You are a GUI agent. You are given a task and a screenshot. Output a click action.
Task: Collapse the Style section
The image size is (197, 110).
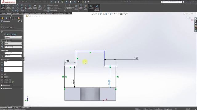pos(22,32)
